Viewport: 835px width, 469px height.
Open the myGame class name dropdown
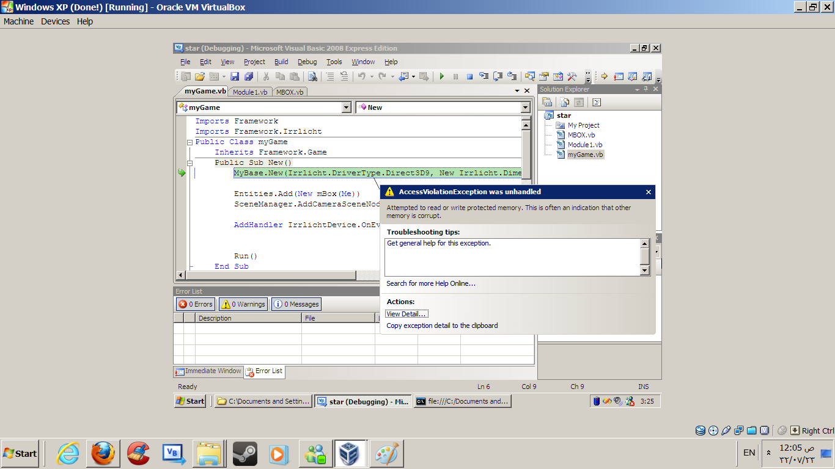346,107
